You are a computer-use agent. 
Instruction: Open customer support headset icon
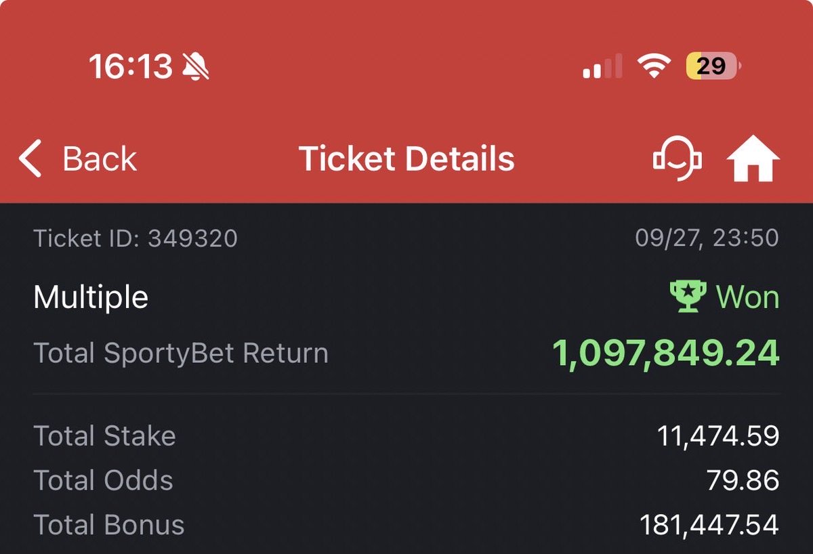click(x=677, y=158)
